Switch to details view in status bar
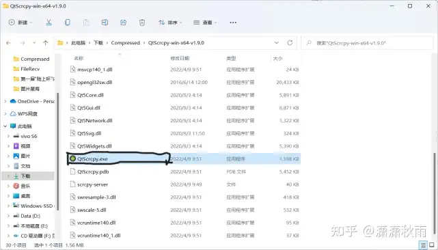 point(424,245)
